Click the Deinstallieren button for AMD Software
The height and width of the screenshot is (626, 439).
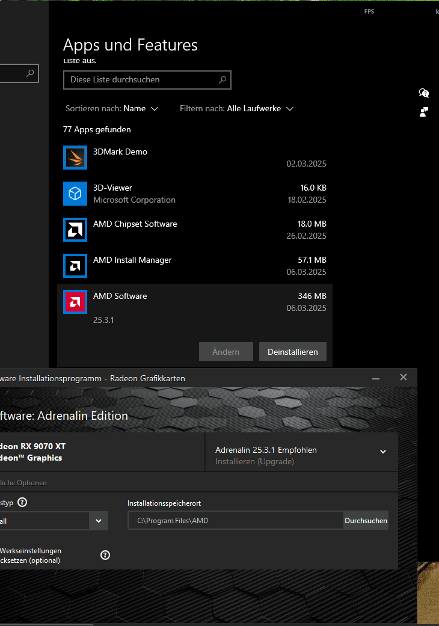292,352
